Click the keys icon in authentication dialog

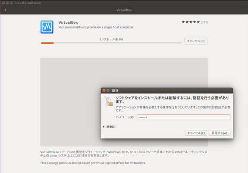109,101
